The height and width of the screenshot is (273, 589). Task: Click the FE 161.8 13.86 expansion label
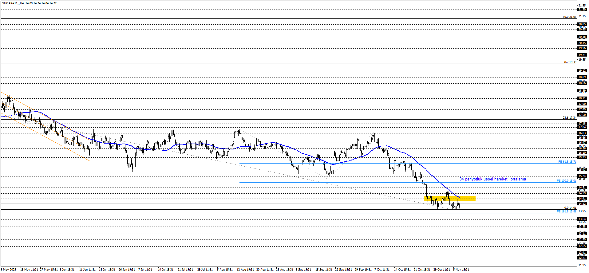click(x=566, y=212)
